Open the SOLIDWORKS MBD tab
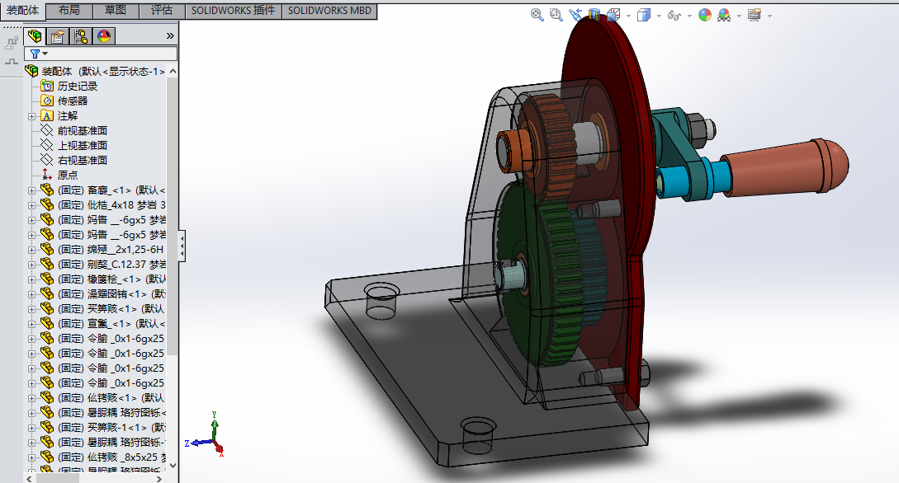 pyautogui.click(x=329, y=10)
